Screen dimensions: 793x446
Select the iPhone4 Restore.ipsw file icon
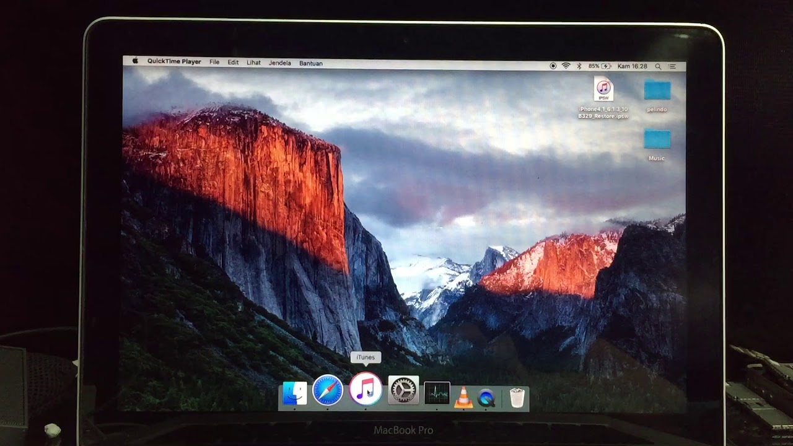tap(603, 89)
